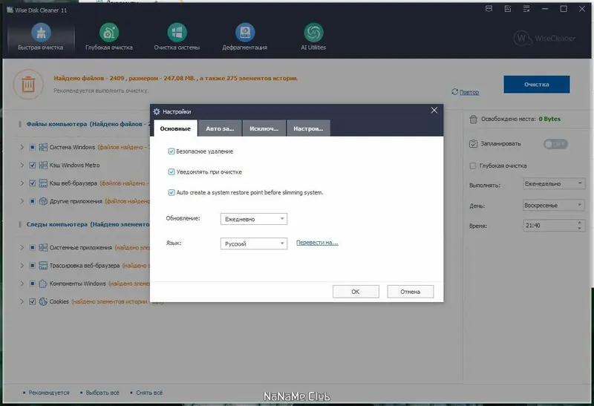Click the blue Очистка button
594x406 pixels.
536,85
